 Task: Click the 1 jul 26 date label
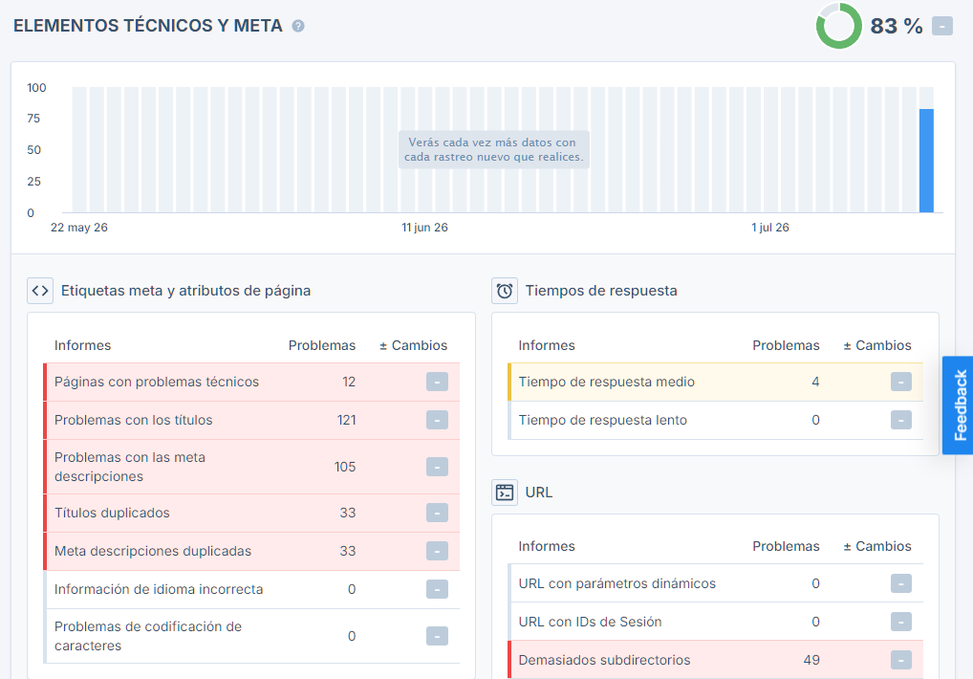click(x=770, y=228)
